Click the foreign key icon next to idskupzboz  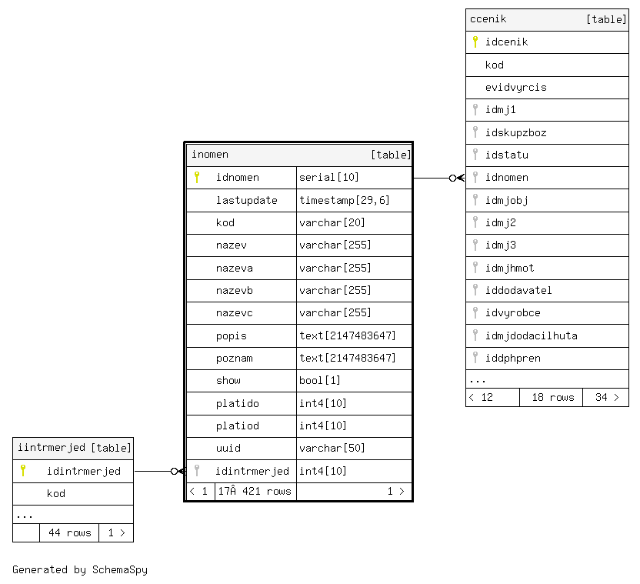(x=475, y=132)
